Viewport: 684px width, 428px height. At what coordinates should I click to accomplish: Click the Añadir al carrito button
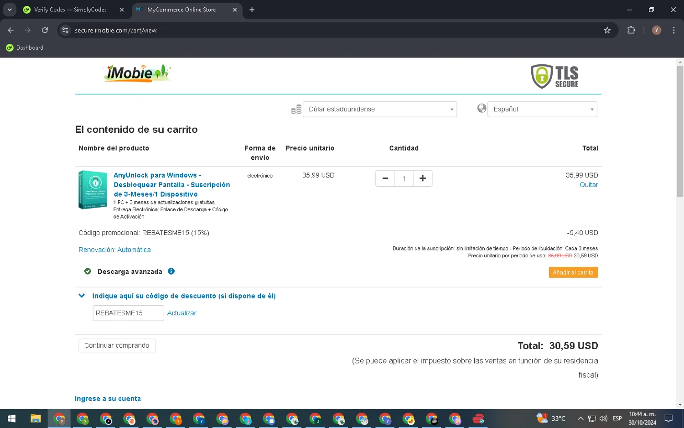573,272
